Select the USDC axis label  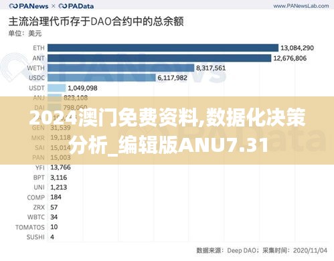[37, 78]
